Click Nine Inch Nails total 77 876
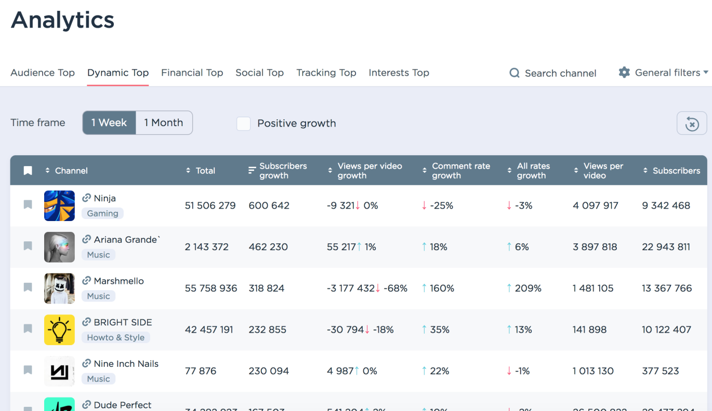 click(201, 371)
